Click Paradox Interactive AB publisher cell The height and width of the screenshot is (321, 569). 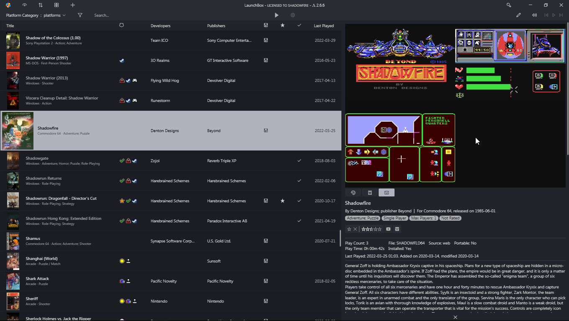click(x=227, y=221)
